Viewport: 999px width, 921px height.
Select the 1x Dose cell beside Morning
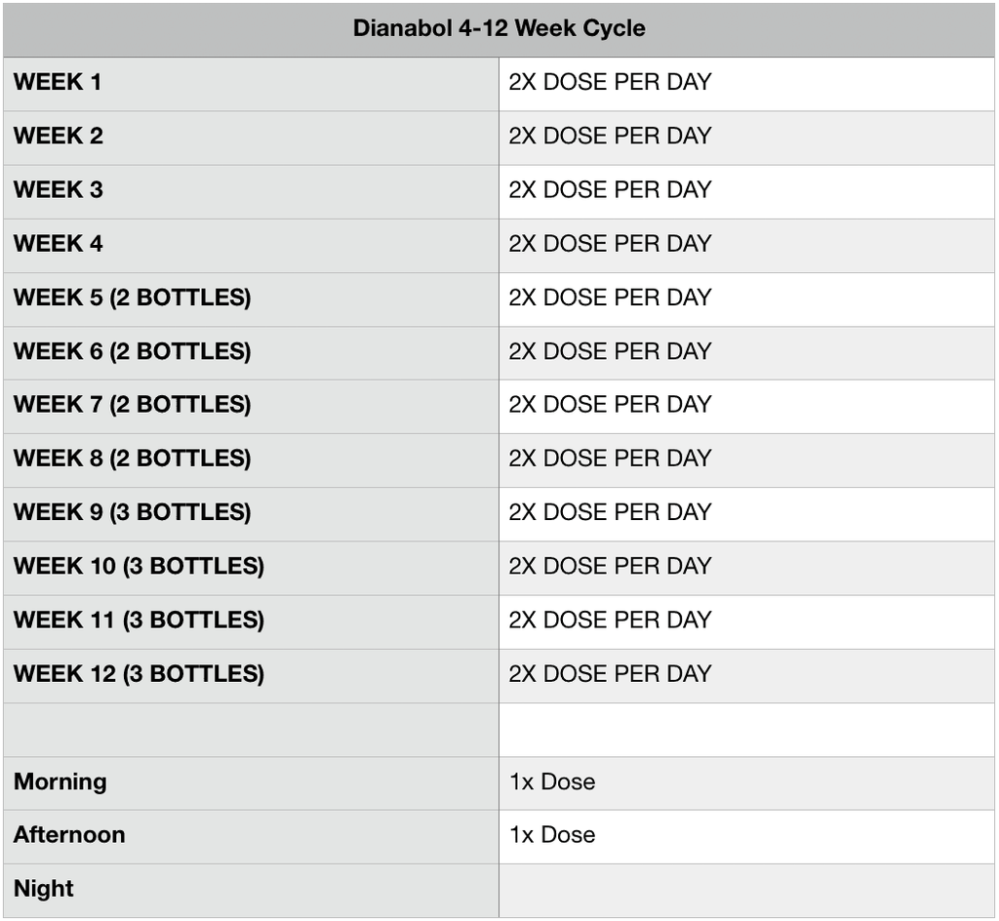coord(552,781)
